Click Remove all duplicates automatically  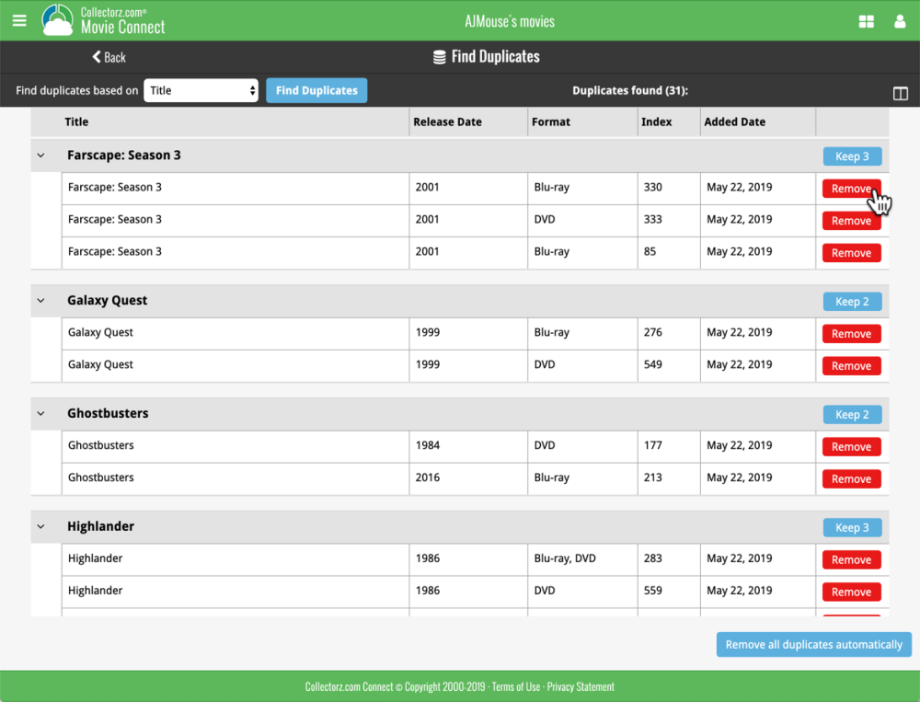coord(814,644)
